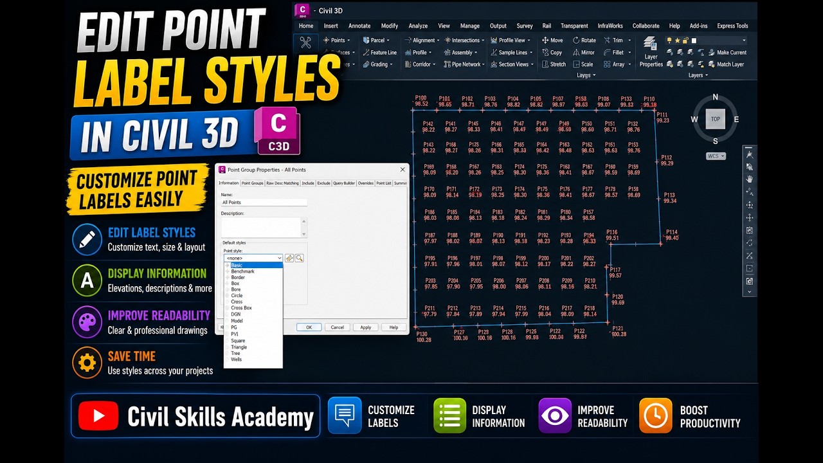This screenshot has width=823, height=463.
Task: Click the Name input field
Action: 264,203
